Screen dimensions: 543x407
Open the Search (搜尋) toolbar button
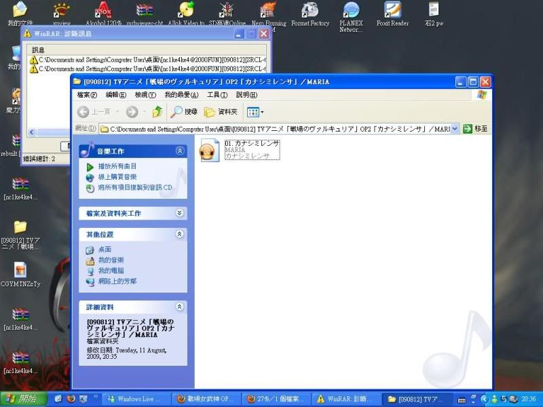pos(184,112)
